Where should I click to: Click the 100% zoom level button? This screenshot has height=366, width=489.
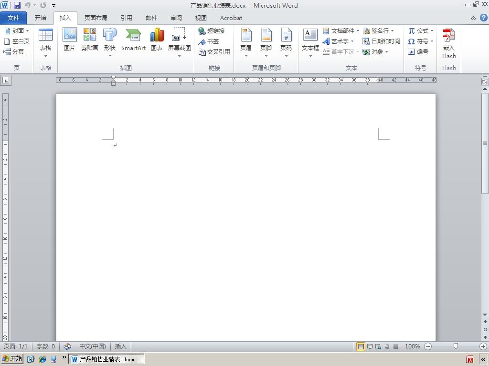[412, 346]
